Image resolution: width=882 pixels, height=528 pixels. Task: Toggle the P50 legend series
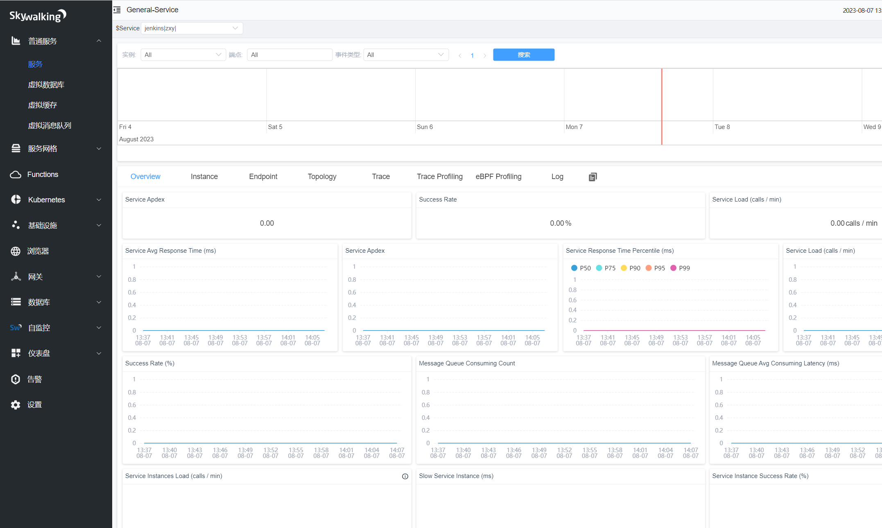coord(581,268)
